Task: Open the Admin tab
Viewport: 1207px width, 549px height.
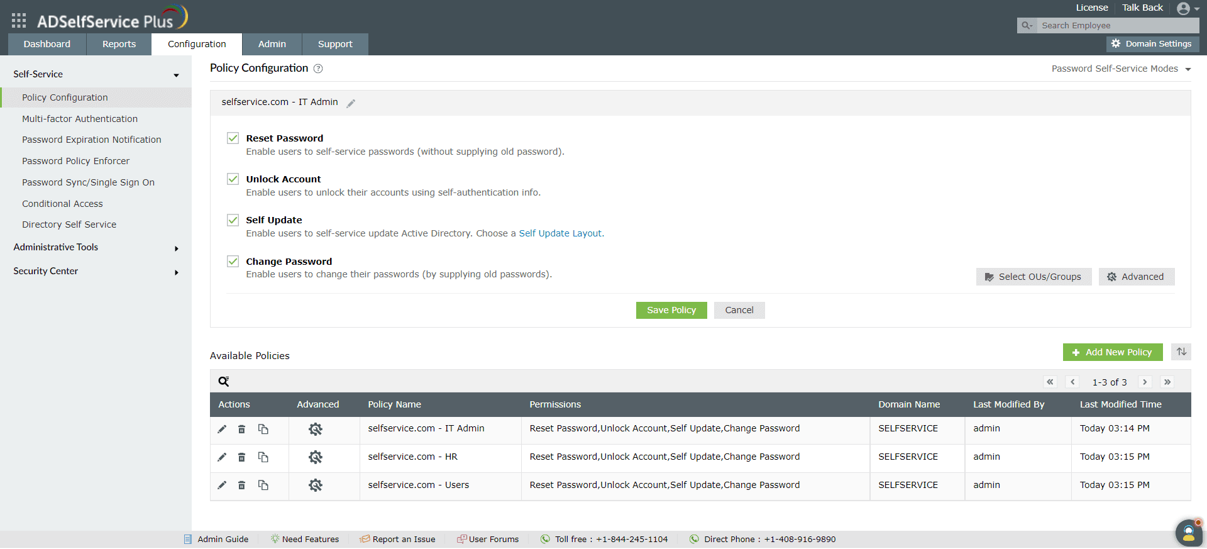Action: pos(272,44)
